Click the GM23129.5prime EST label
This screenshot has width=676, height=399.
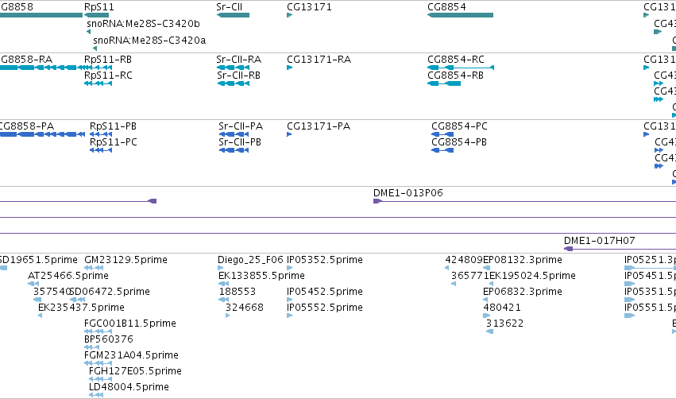coord(126,260)
